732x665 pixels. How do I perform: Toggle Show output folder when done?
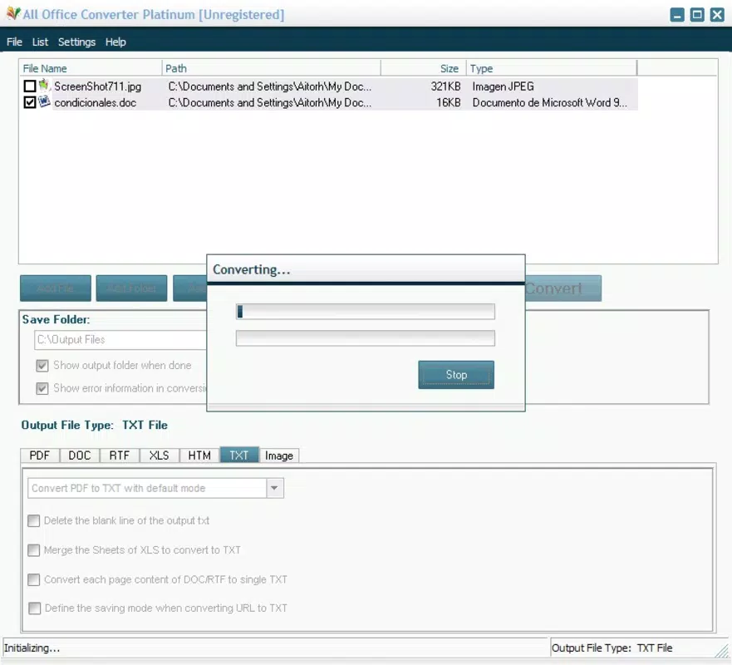pos(42,366)
